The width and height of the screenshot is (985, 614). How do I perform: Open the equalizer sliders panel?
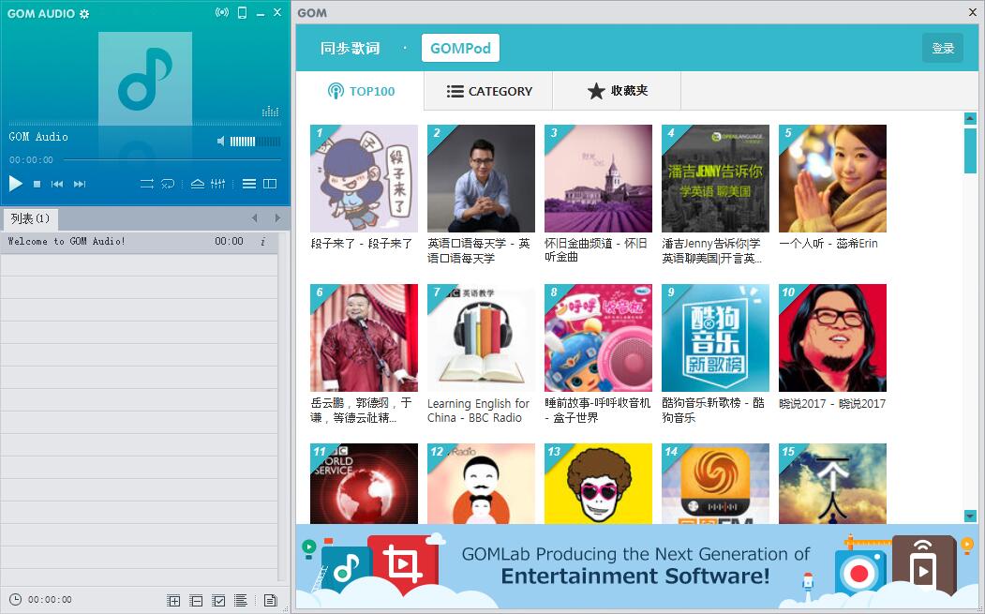(x=218, y=184)
